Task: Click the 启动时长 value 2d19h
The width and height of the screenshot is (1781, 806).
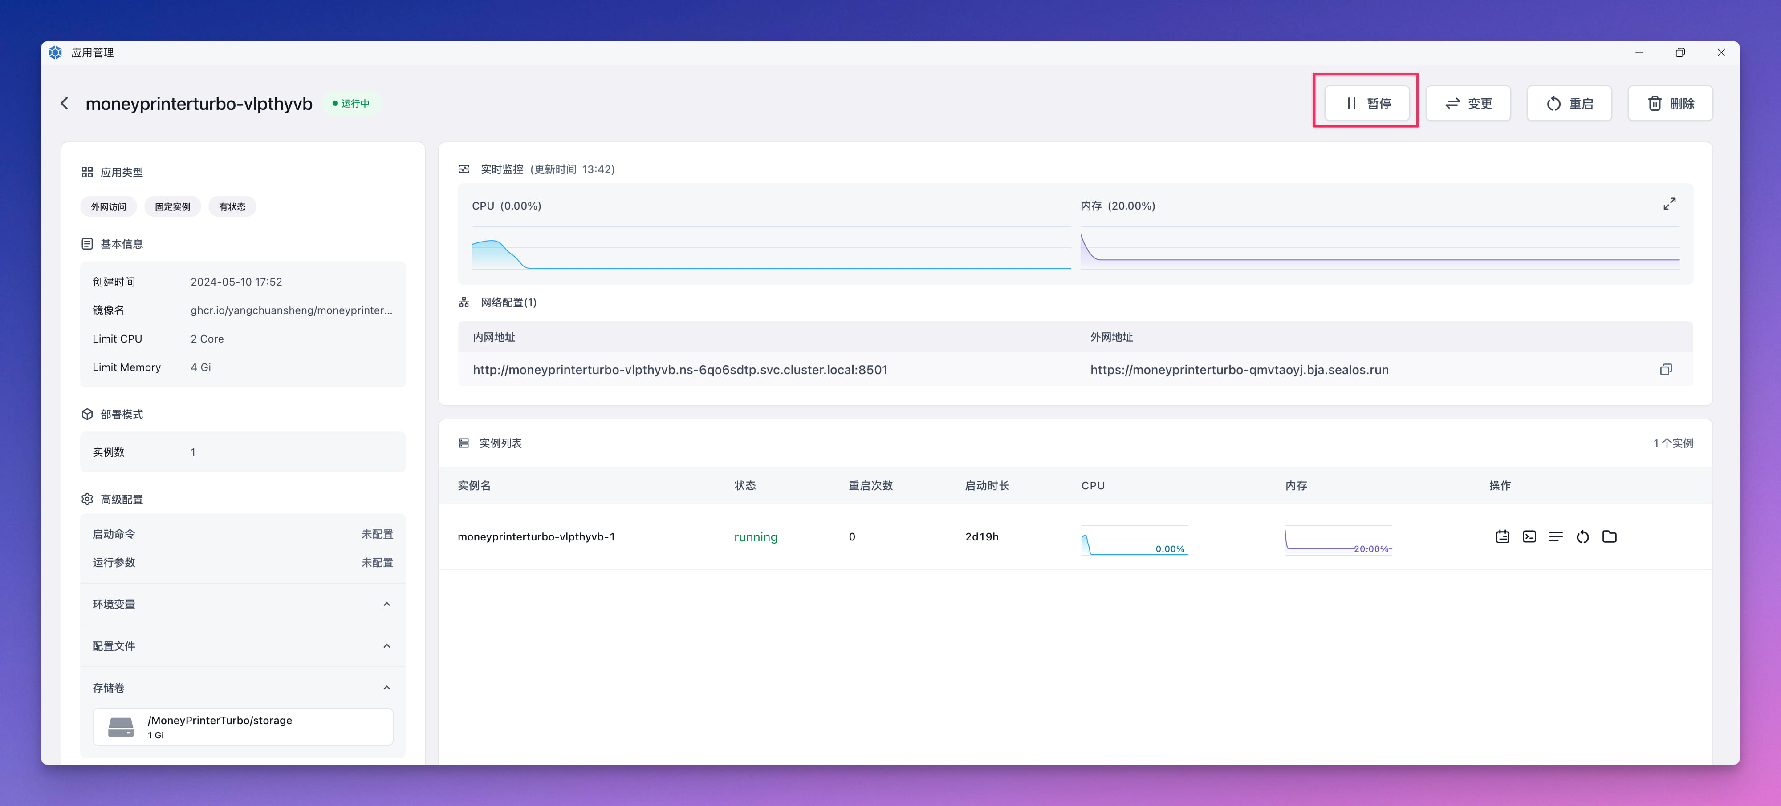Action: click(x=982, y=536)
